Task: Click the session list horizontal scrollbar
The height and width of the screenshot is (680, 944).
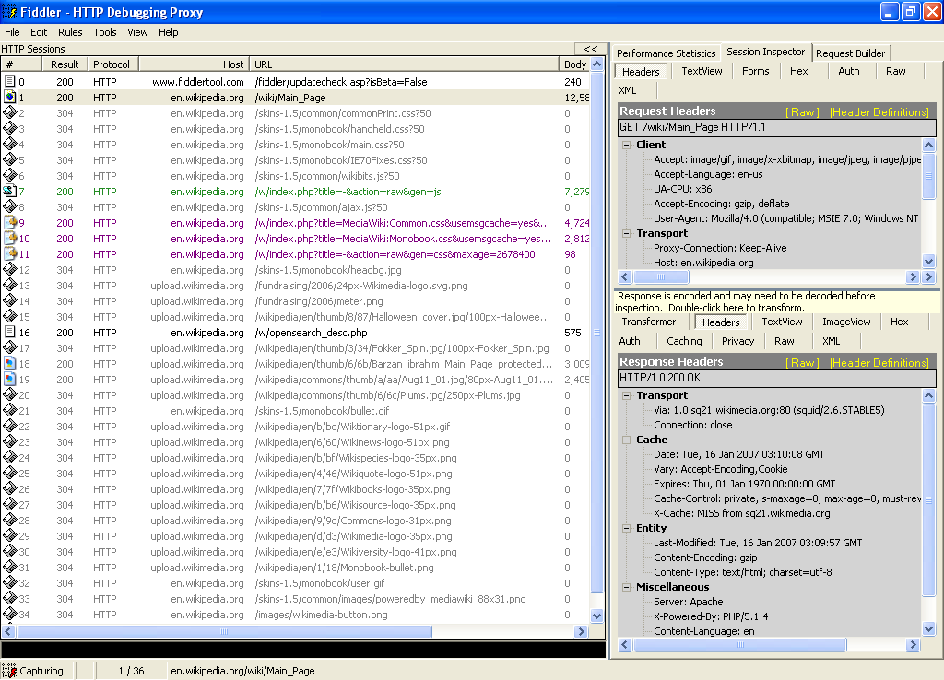Action: (x=224, y=632)
